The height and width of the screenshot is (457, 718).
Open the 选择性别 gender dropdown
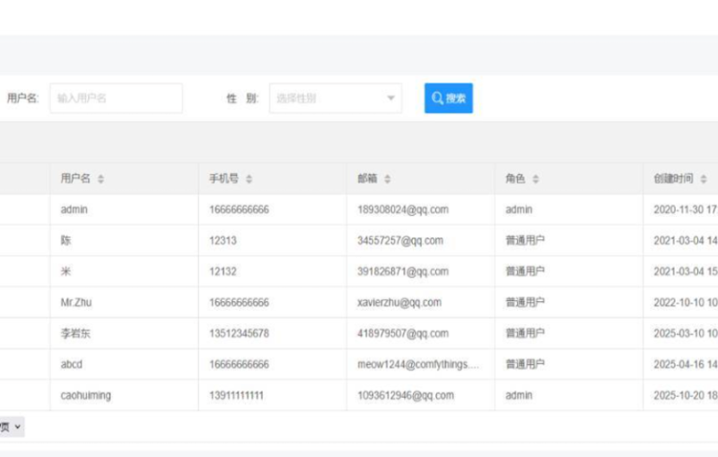[328, 99]
